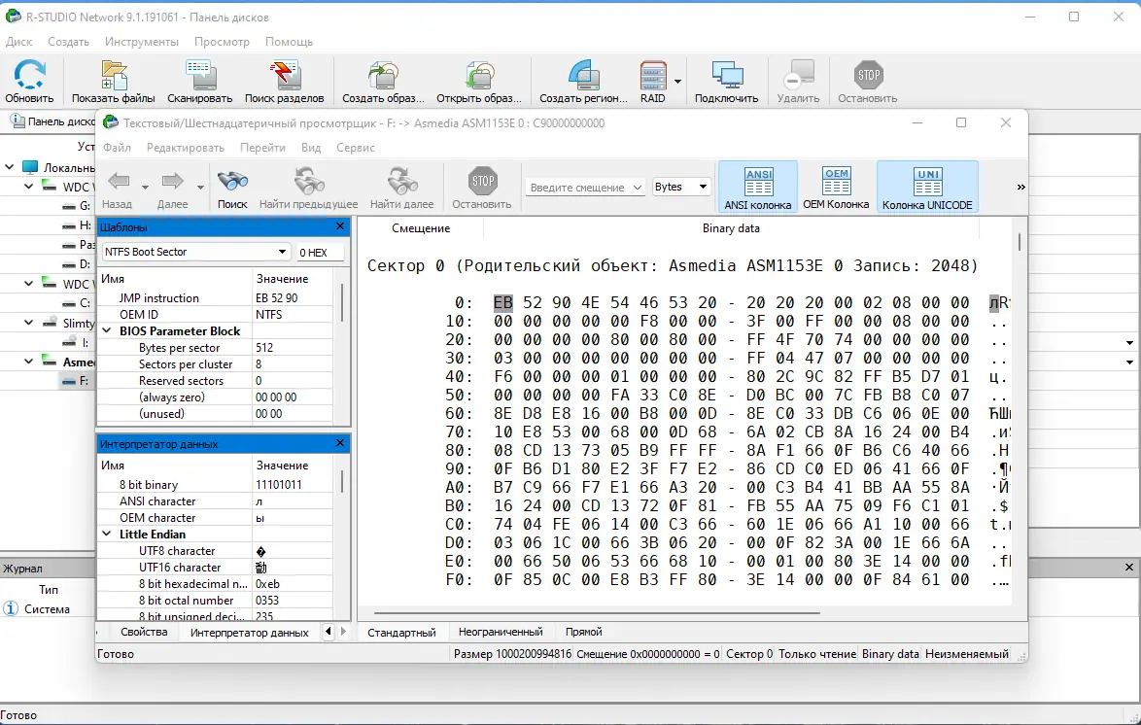Viewport: 1141px width, 725px height.
Task: Open Далее history dropdown arrow
Action: click(200, 188)
